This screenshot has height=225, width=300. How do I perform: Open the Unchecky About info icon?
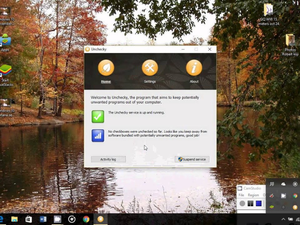click(194, 68)
